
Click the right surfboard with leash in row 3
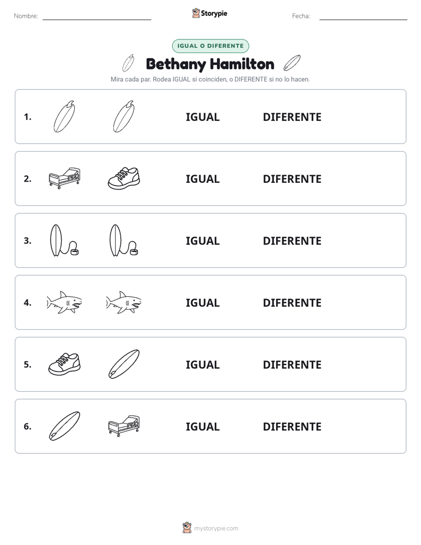124,241
